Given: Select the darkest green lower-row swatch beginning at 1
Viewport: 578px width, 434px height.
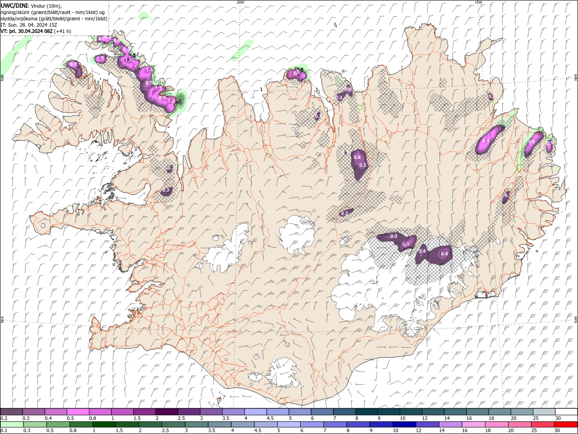Looking at the screenshot, I should coord(104,424).
